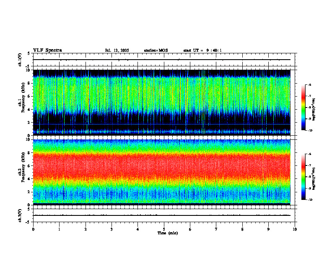Click the ch.1 color scale bar
This screenshot has height=257, width=332.
tap(303, 108)
